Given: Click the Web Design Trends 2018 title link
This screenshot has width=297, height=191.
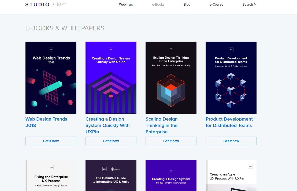Looking at the screenshot, I should [x=46, y=122].
